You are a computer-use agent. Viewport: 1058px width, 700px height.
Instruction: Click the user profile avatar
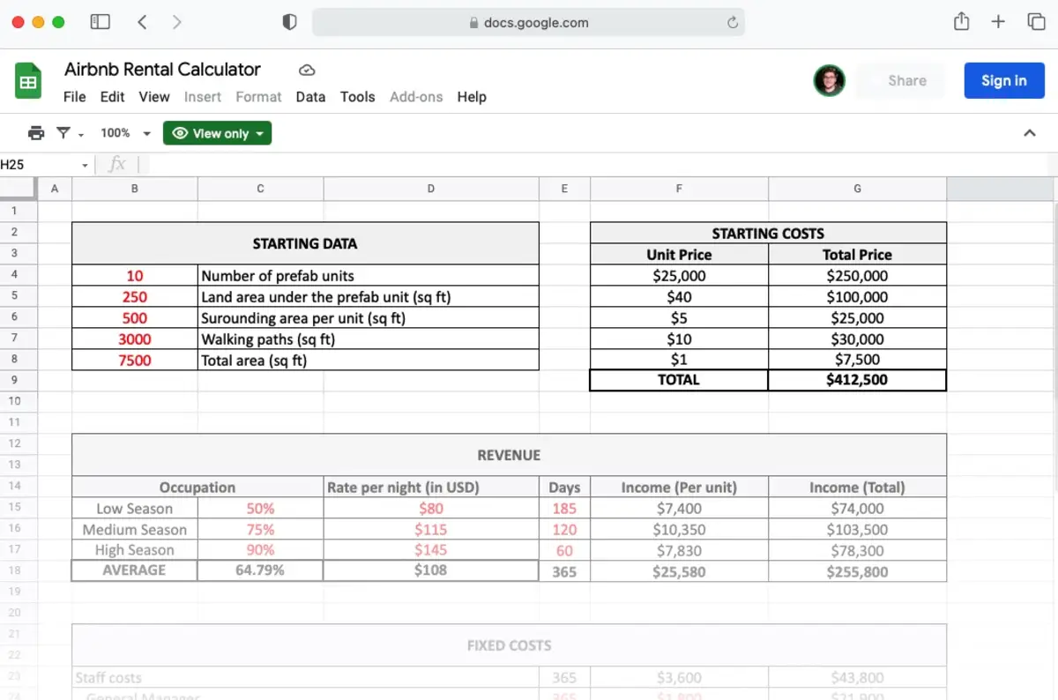[829, 80]
